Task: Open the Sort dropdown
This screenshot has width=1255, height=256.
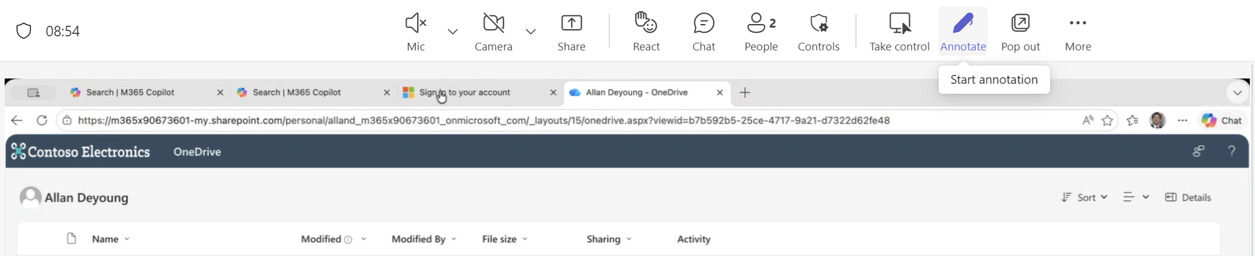Action: (1085, 197)
